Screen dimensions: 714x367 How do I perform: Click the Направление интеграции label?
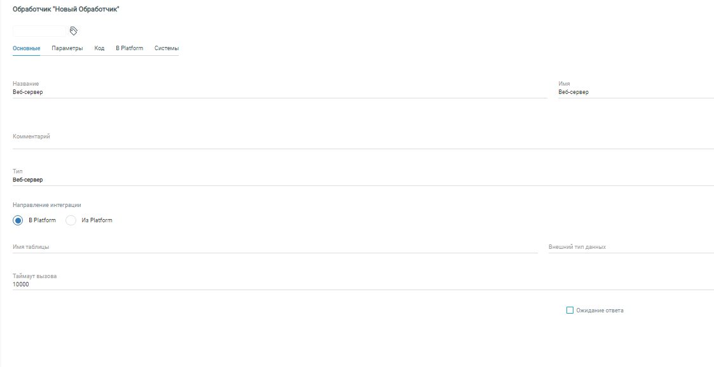47,205
